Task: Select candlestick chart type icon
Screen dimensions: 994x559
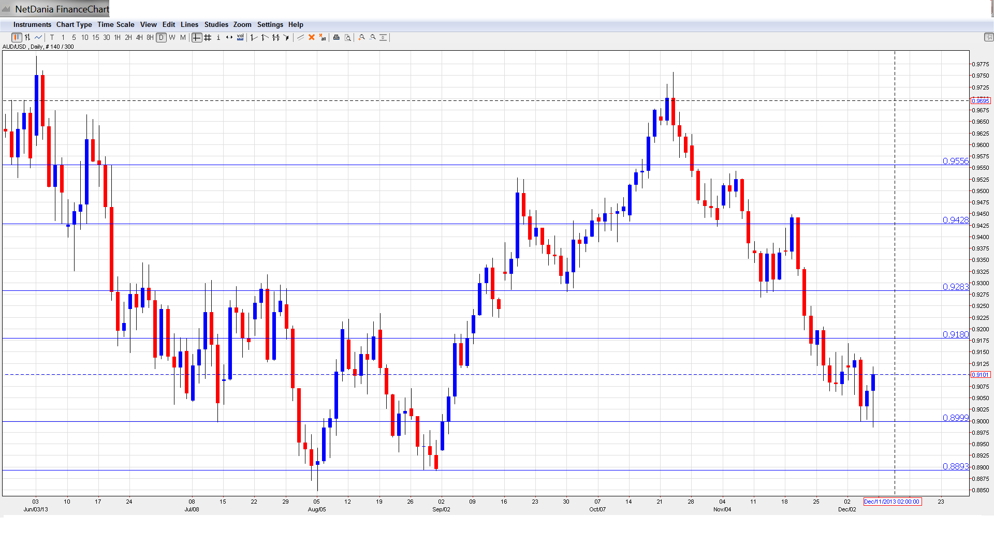Action: click(17, 37)
